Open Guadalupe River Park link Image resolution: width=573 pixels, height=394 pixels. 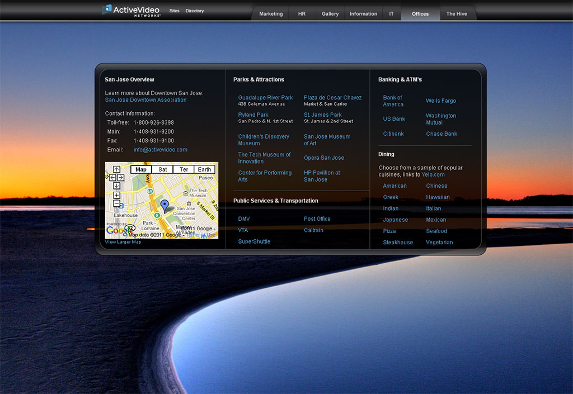(x=265, y=98)
